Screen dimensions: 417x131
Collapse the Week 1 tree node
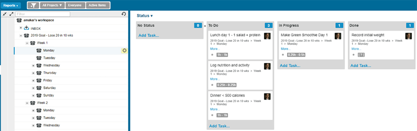click(27, 43)
